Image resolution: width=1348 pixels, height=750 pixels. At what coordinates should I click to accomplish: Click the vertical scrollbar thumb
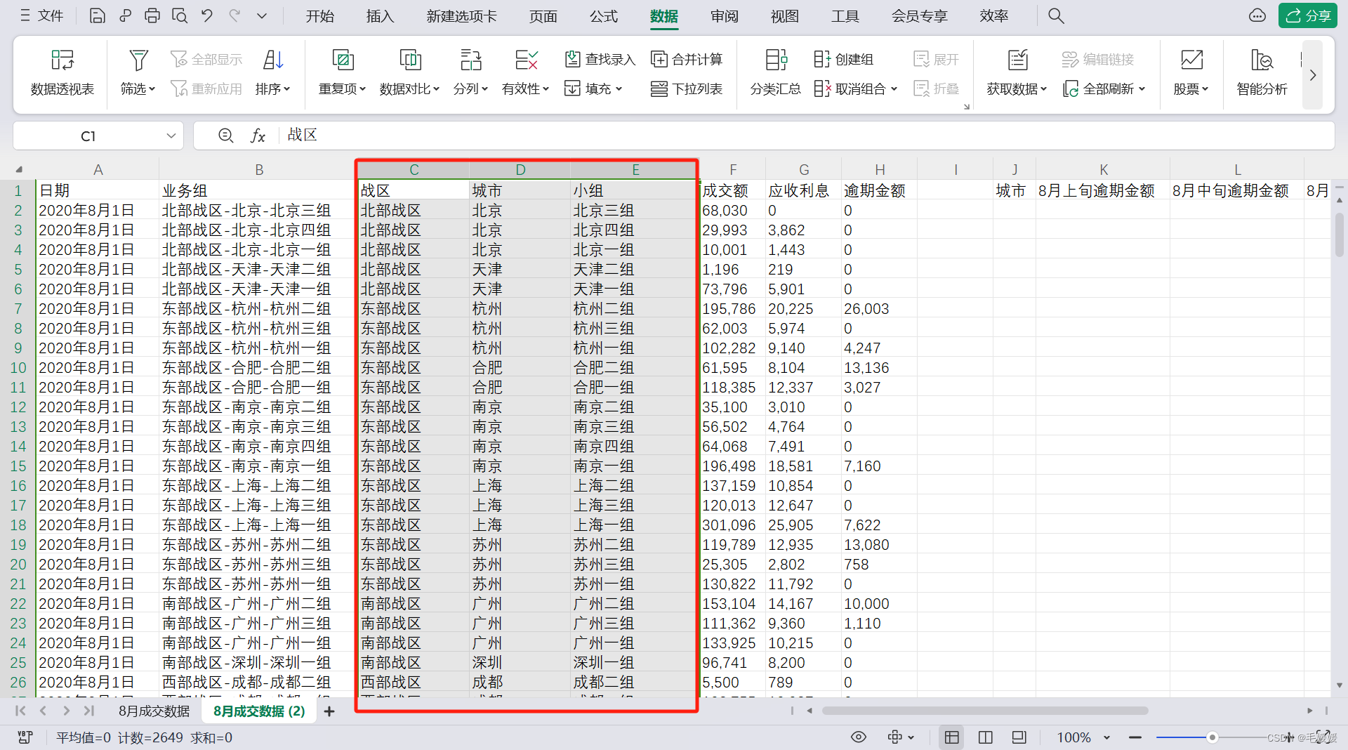point(1339,235)
